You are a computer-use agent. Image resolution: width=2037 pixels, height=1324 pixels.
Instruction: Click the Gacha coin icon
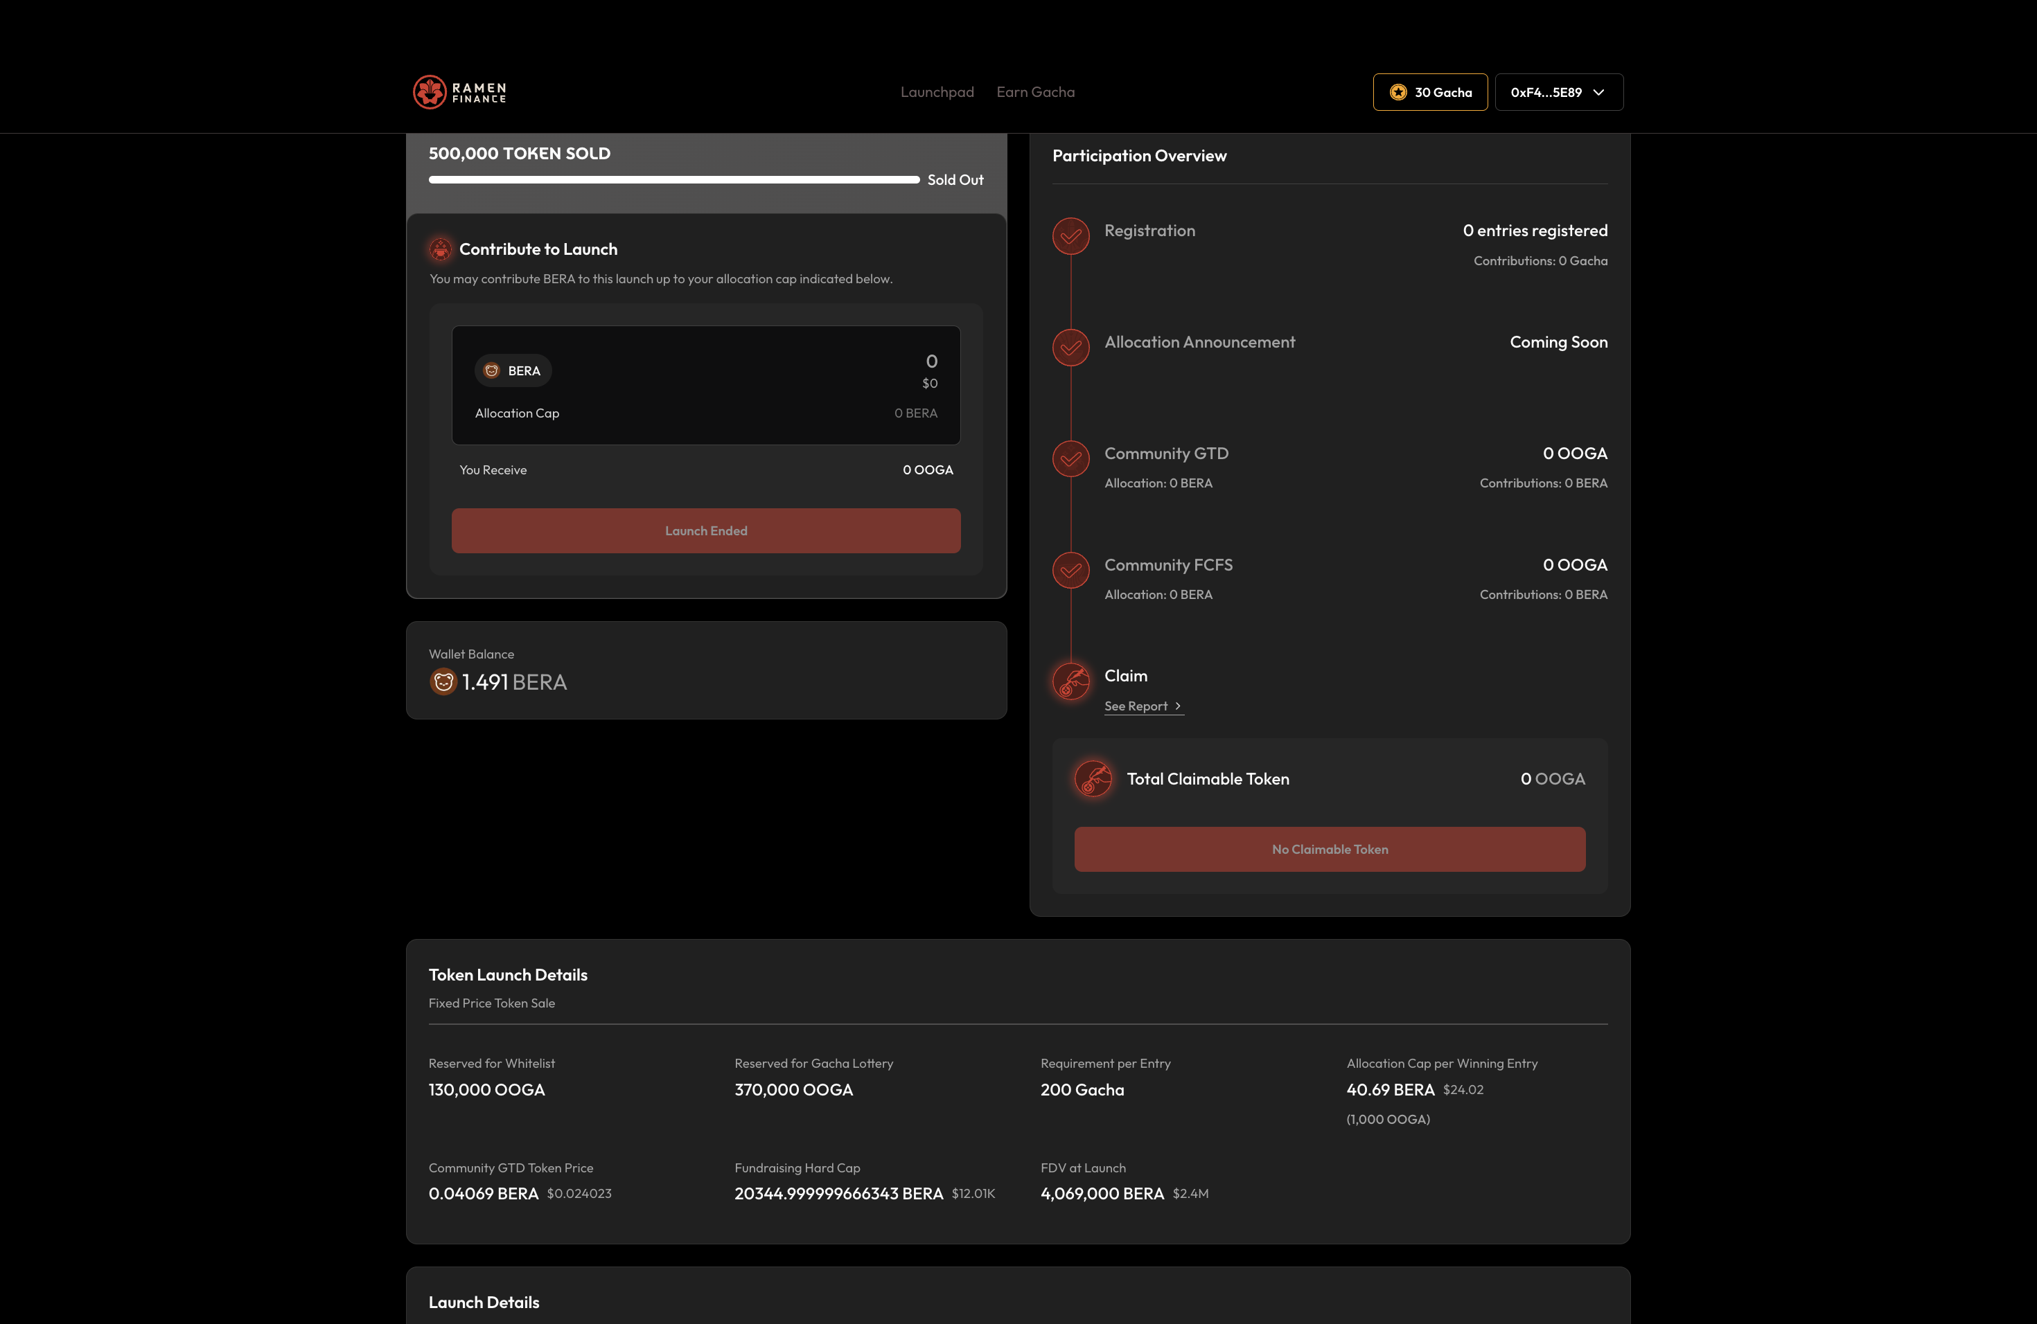point(1397,92)
